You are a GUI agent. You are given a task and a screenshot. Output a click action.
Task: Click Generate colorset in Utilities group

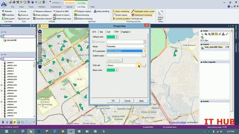tap(42, 19)
